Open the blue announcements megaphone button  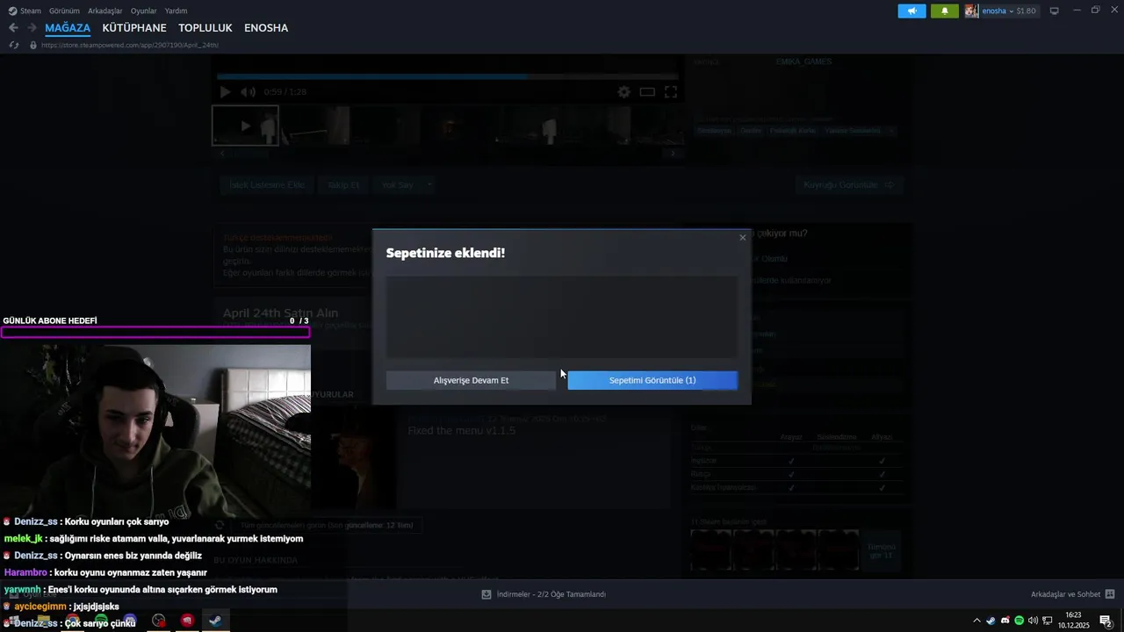pyautogui.click(x=911, y=11)
